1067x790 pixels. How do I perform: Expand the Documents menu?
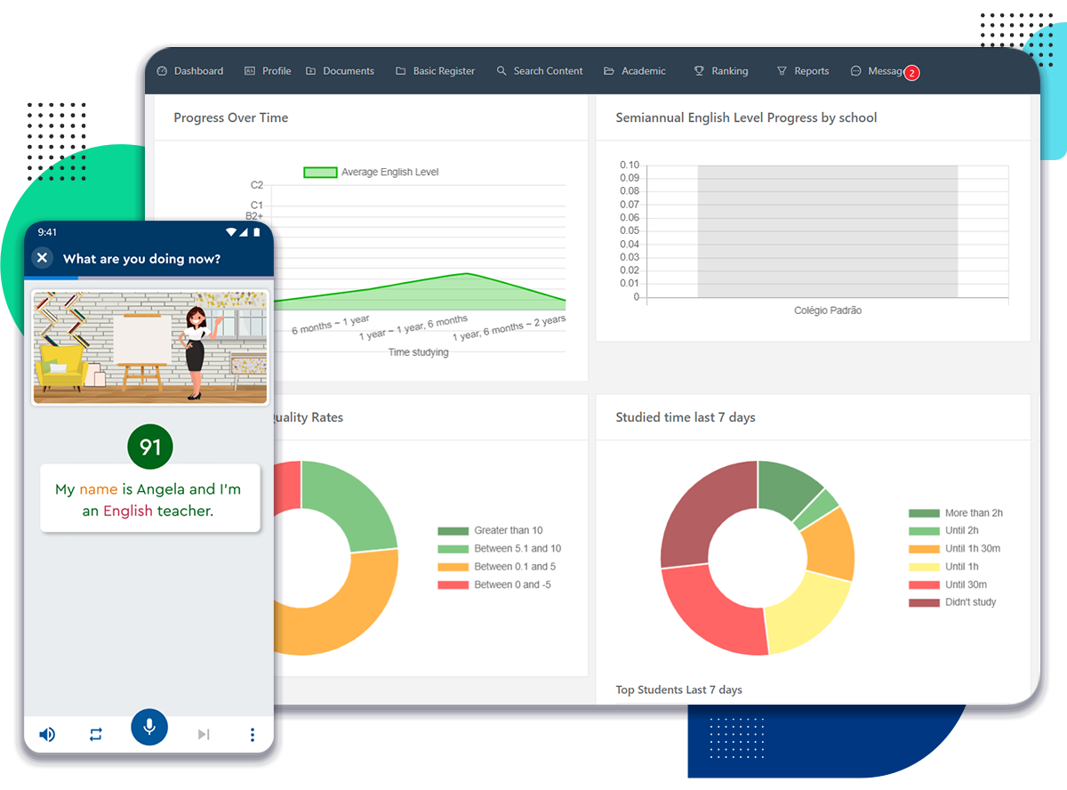pos(340,71)
